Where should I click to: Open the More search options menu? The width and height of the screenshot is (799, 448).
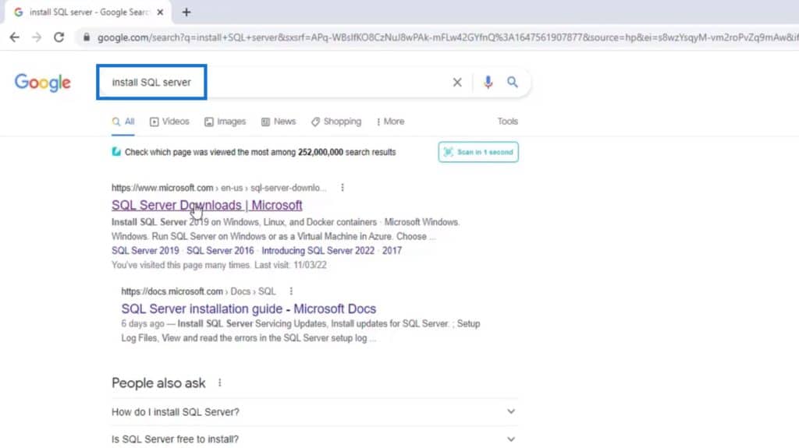tap(390, 122)
